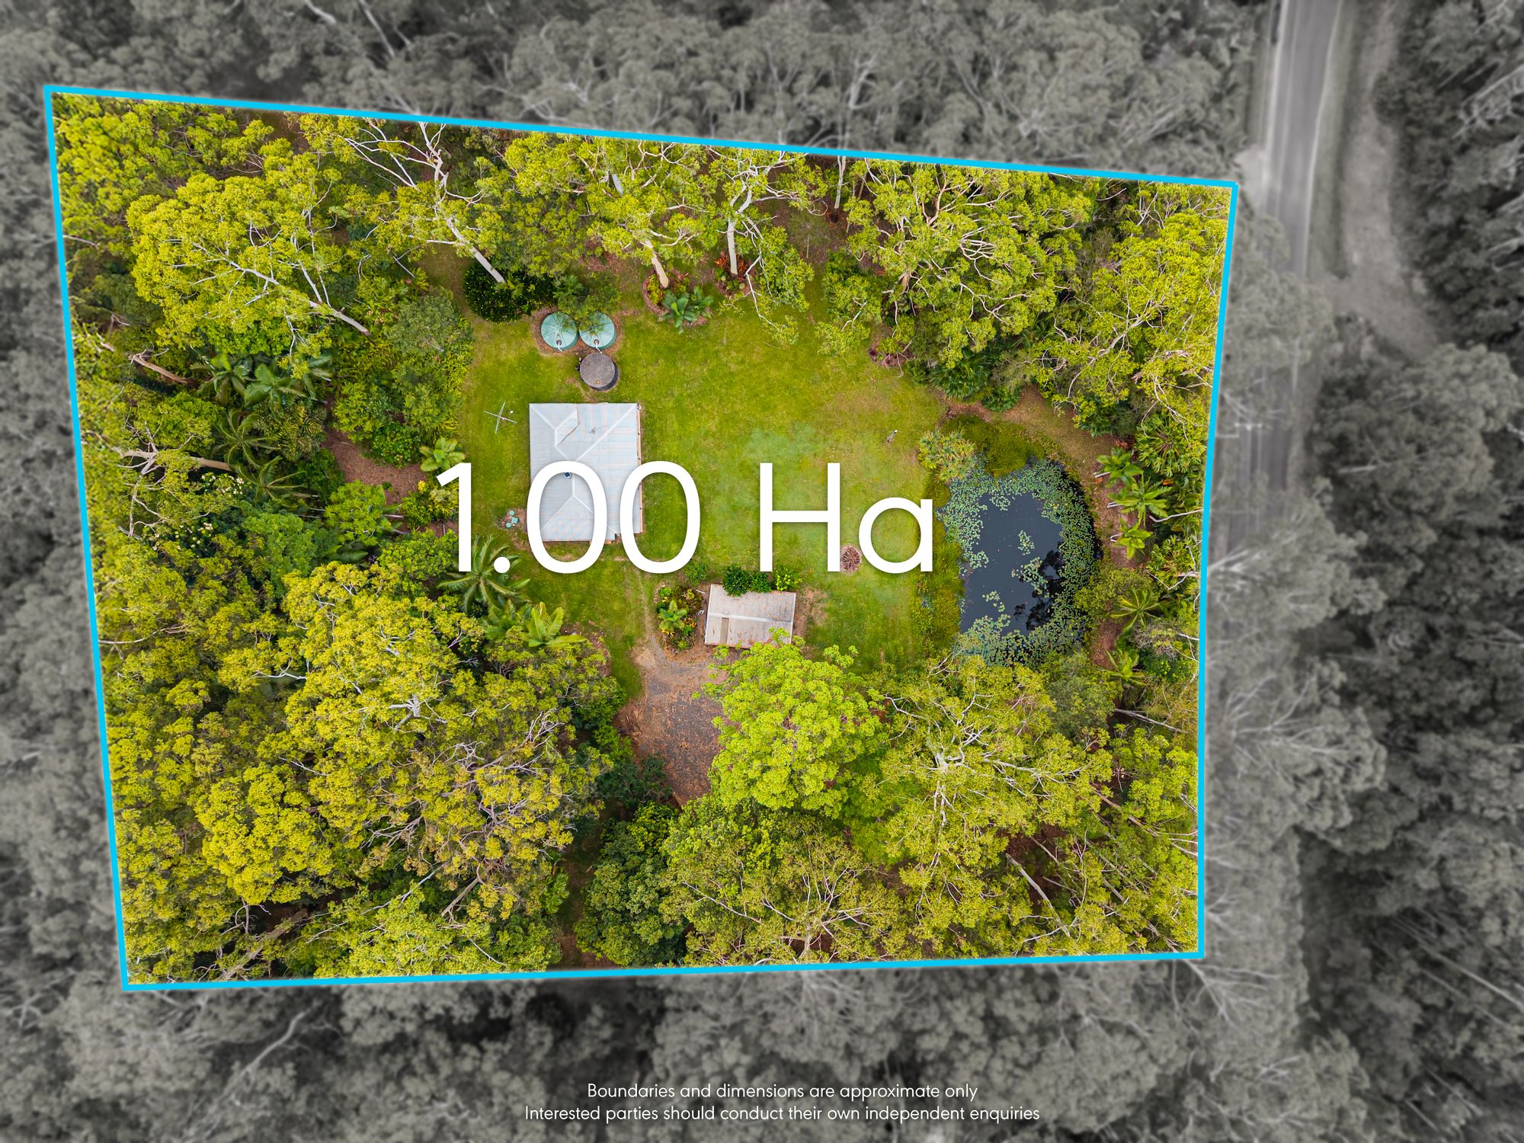Screen dimensions: 1524x1143
Task: Click the 1.00 Ha area label
Action: click(x=692, y=518)
